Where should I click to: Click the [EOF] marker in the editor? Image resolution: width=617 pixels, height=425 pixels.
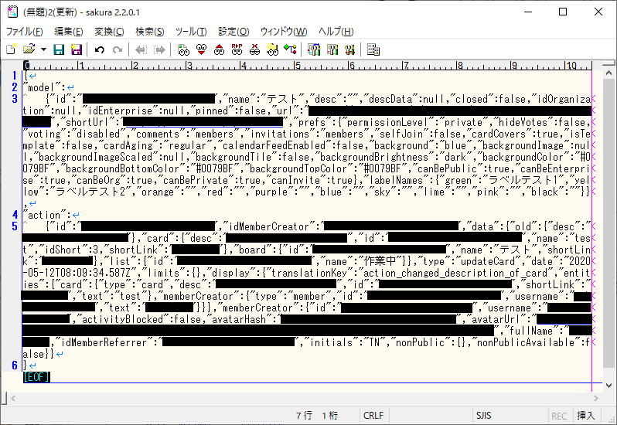(36, 377)
